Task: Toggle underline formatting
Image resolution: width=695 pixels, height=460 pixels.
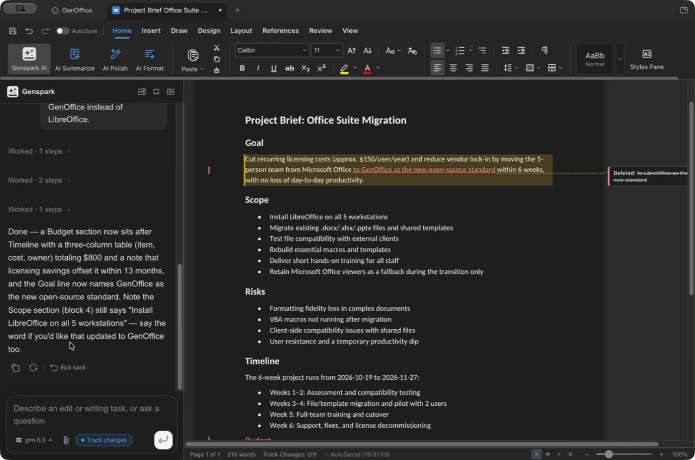Action: 274,68
